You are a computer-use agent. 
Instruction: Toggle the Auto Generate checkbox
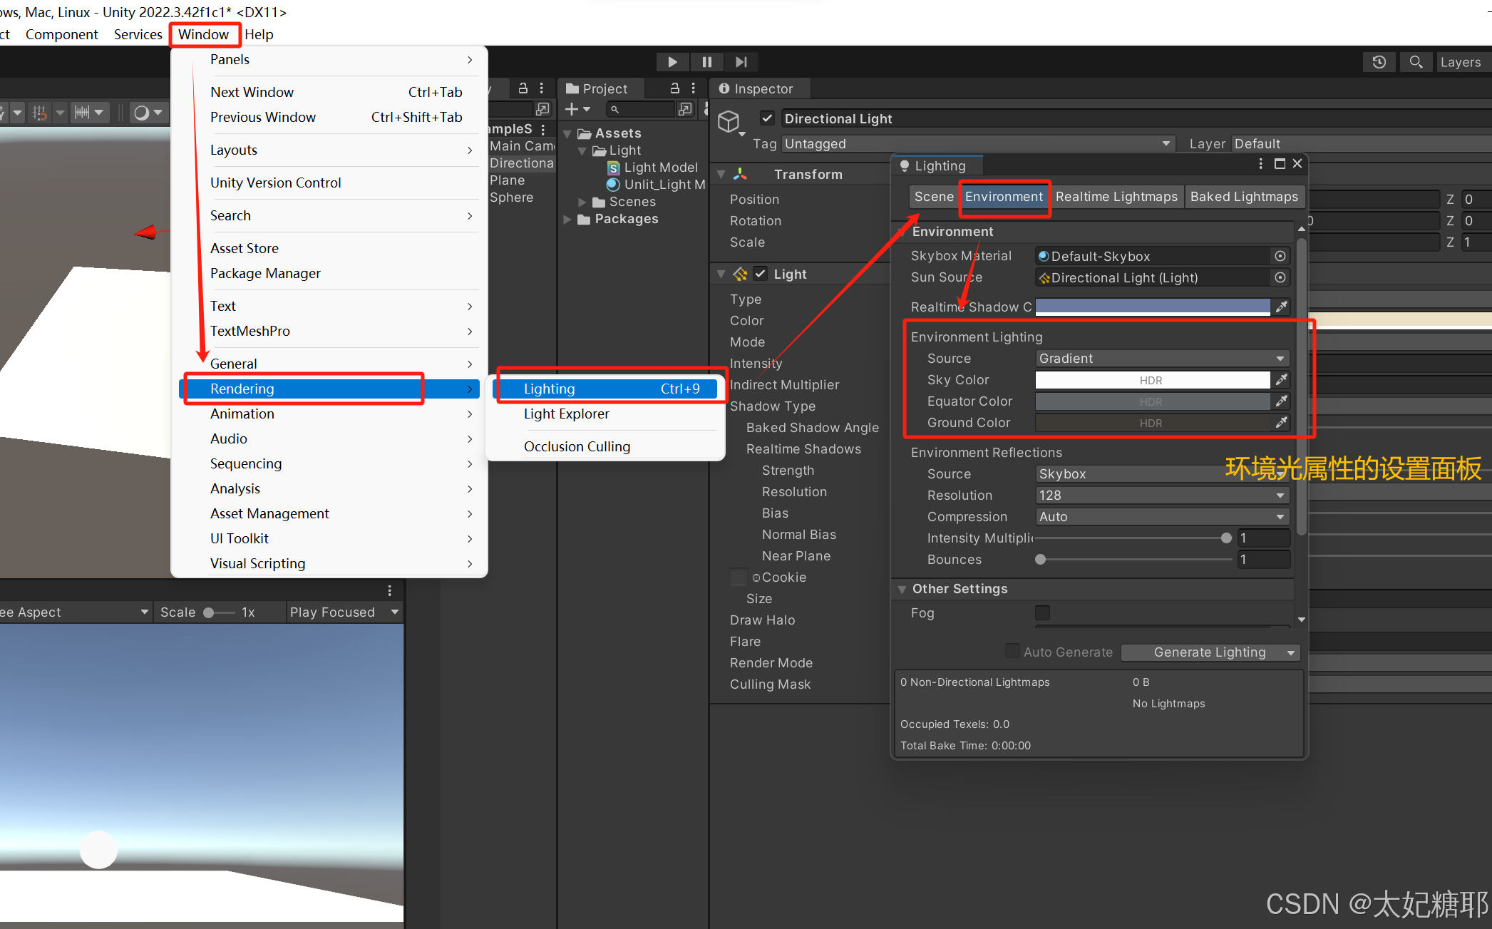click(1012, 651)
